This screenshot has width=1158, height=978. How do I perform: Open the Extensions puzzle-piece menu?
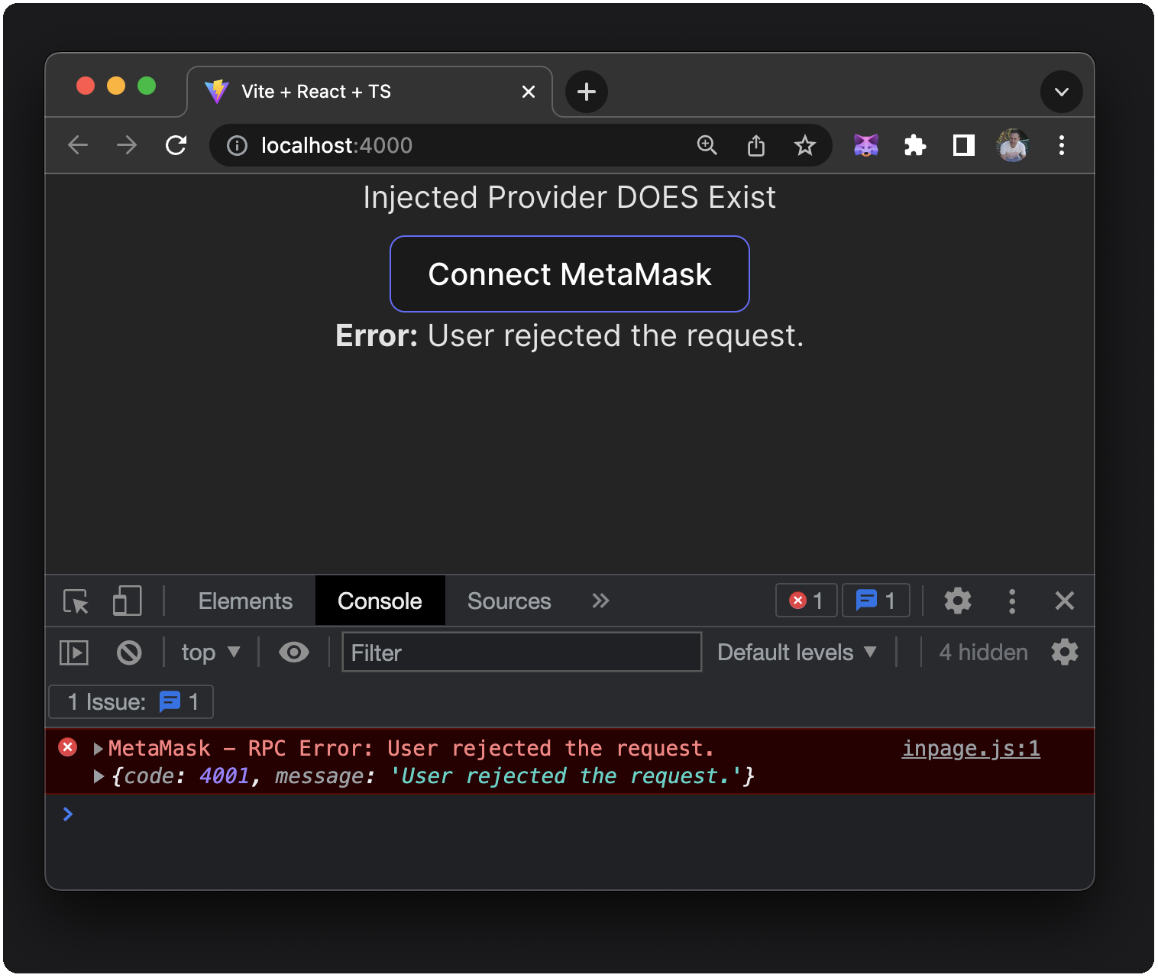[915, 145]
